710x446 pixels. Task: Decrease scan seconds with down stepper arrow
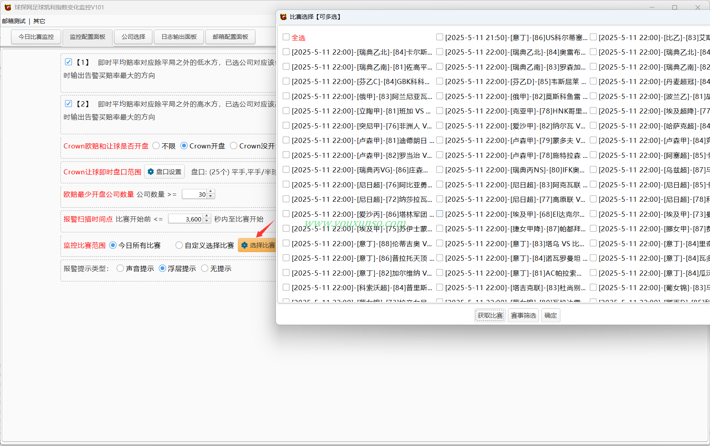[x=207, y=221]
